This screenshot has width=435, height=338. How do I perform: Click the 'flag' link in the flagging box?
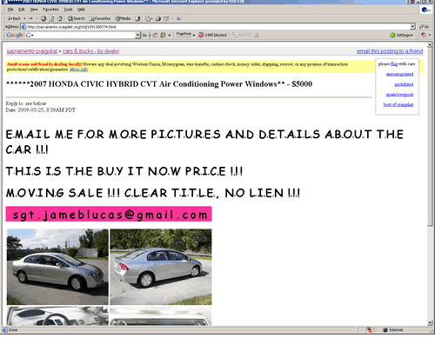coord(394,64)
